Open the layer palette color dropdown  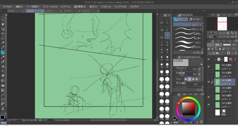point(211,45)
